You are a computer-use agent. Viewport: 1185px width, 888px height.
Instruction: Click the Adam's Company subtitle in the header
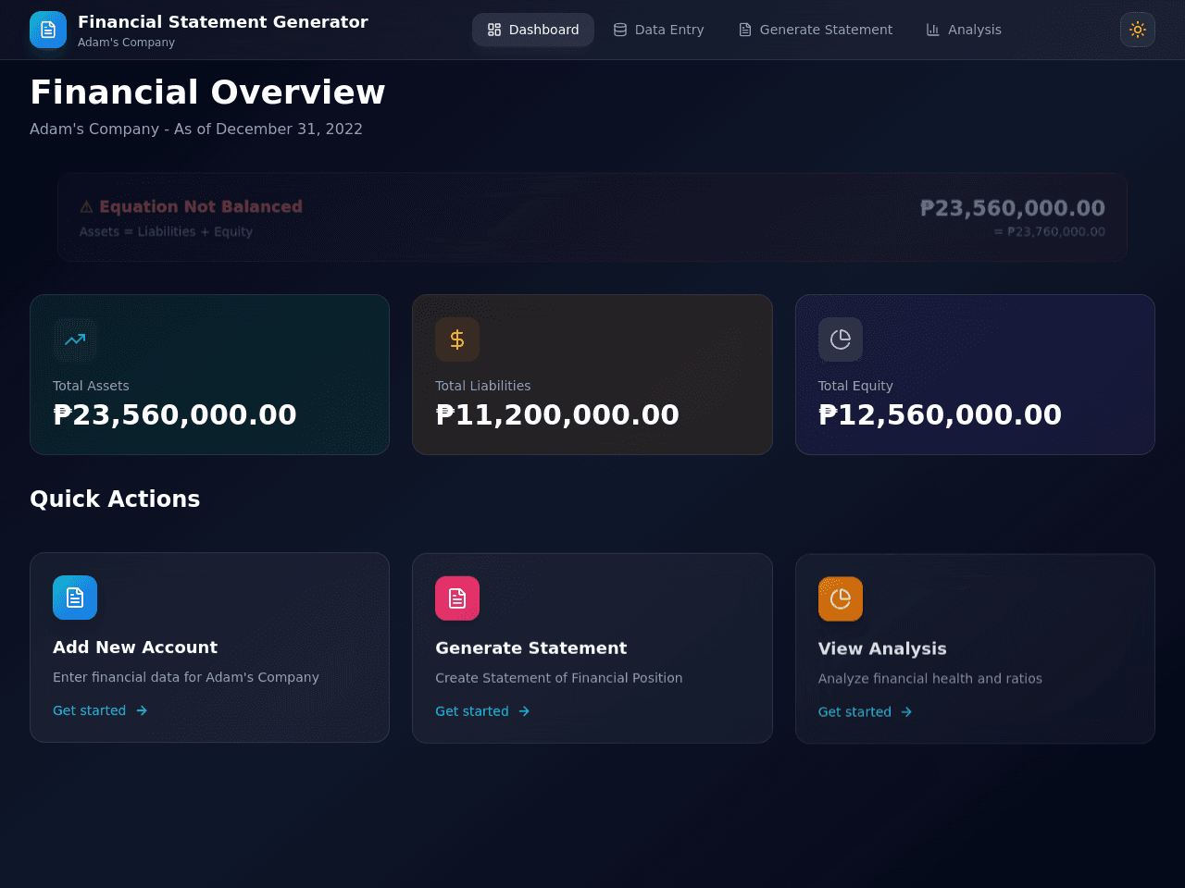(126, 43)
